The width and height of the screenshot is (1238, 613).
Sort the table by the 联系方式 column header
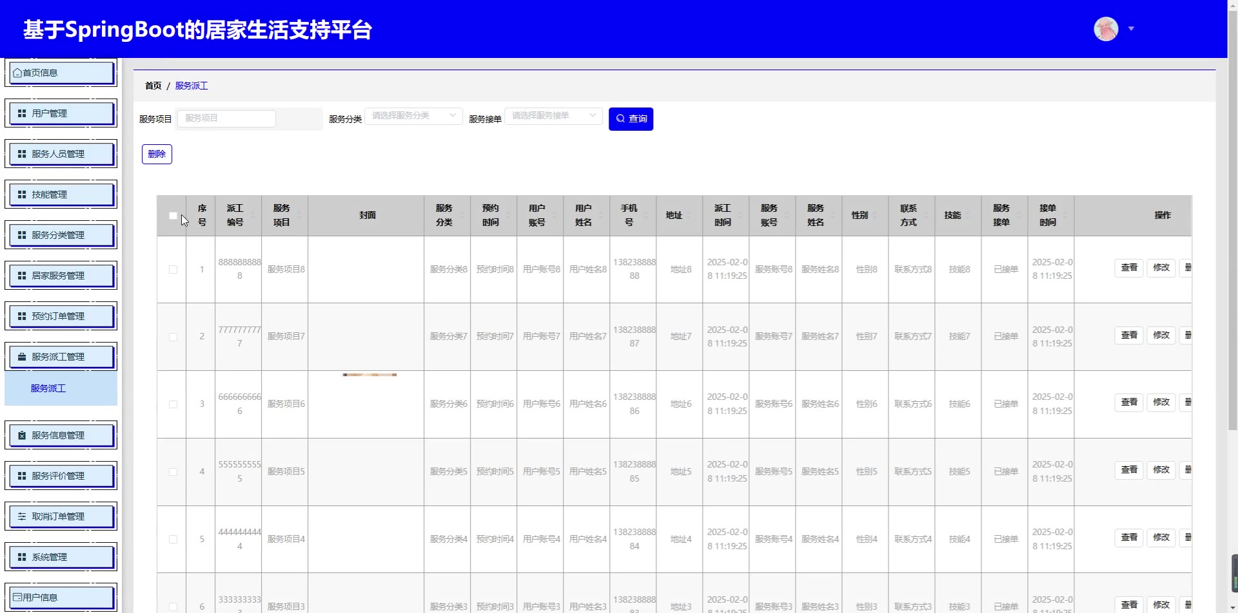[911, 216]
